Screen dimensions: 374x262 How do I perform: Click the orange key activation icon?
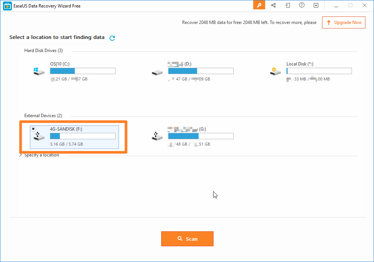tap(259, 5)
